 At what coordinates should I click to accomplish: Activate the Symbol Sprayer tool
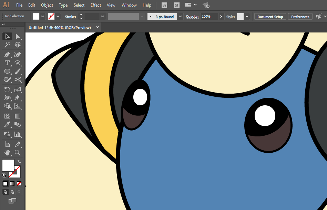(7, 134)
